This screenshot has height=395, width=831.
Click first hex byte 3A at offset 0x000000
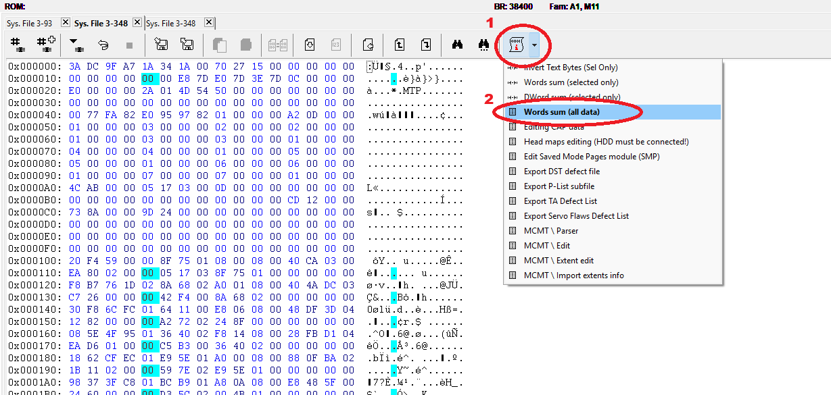(x=75, y=67)
